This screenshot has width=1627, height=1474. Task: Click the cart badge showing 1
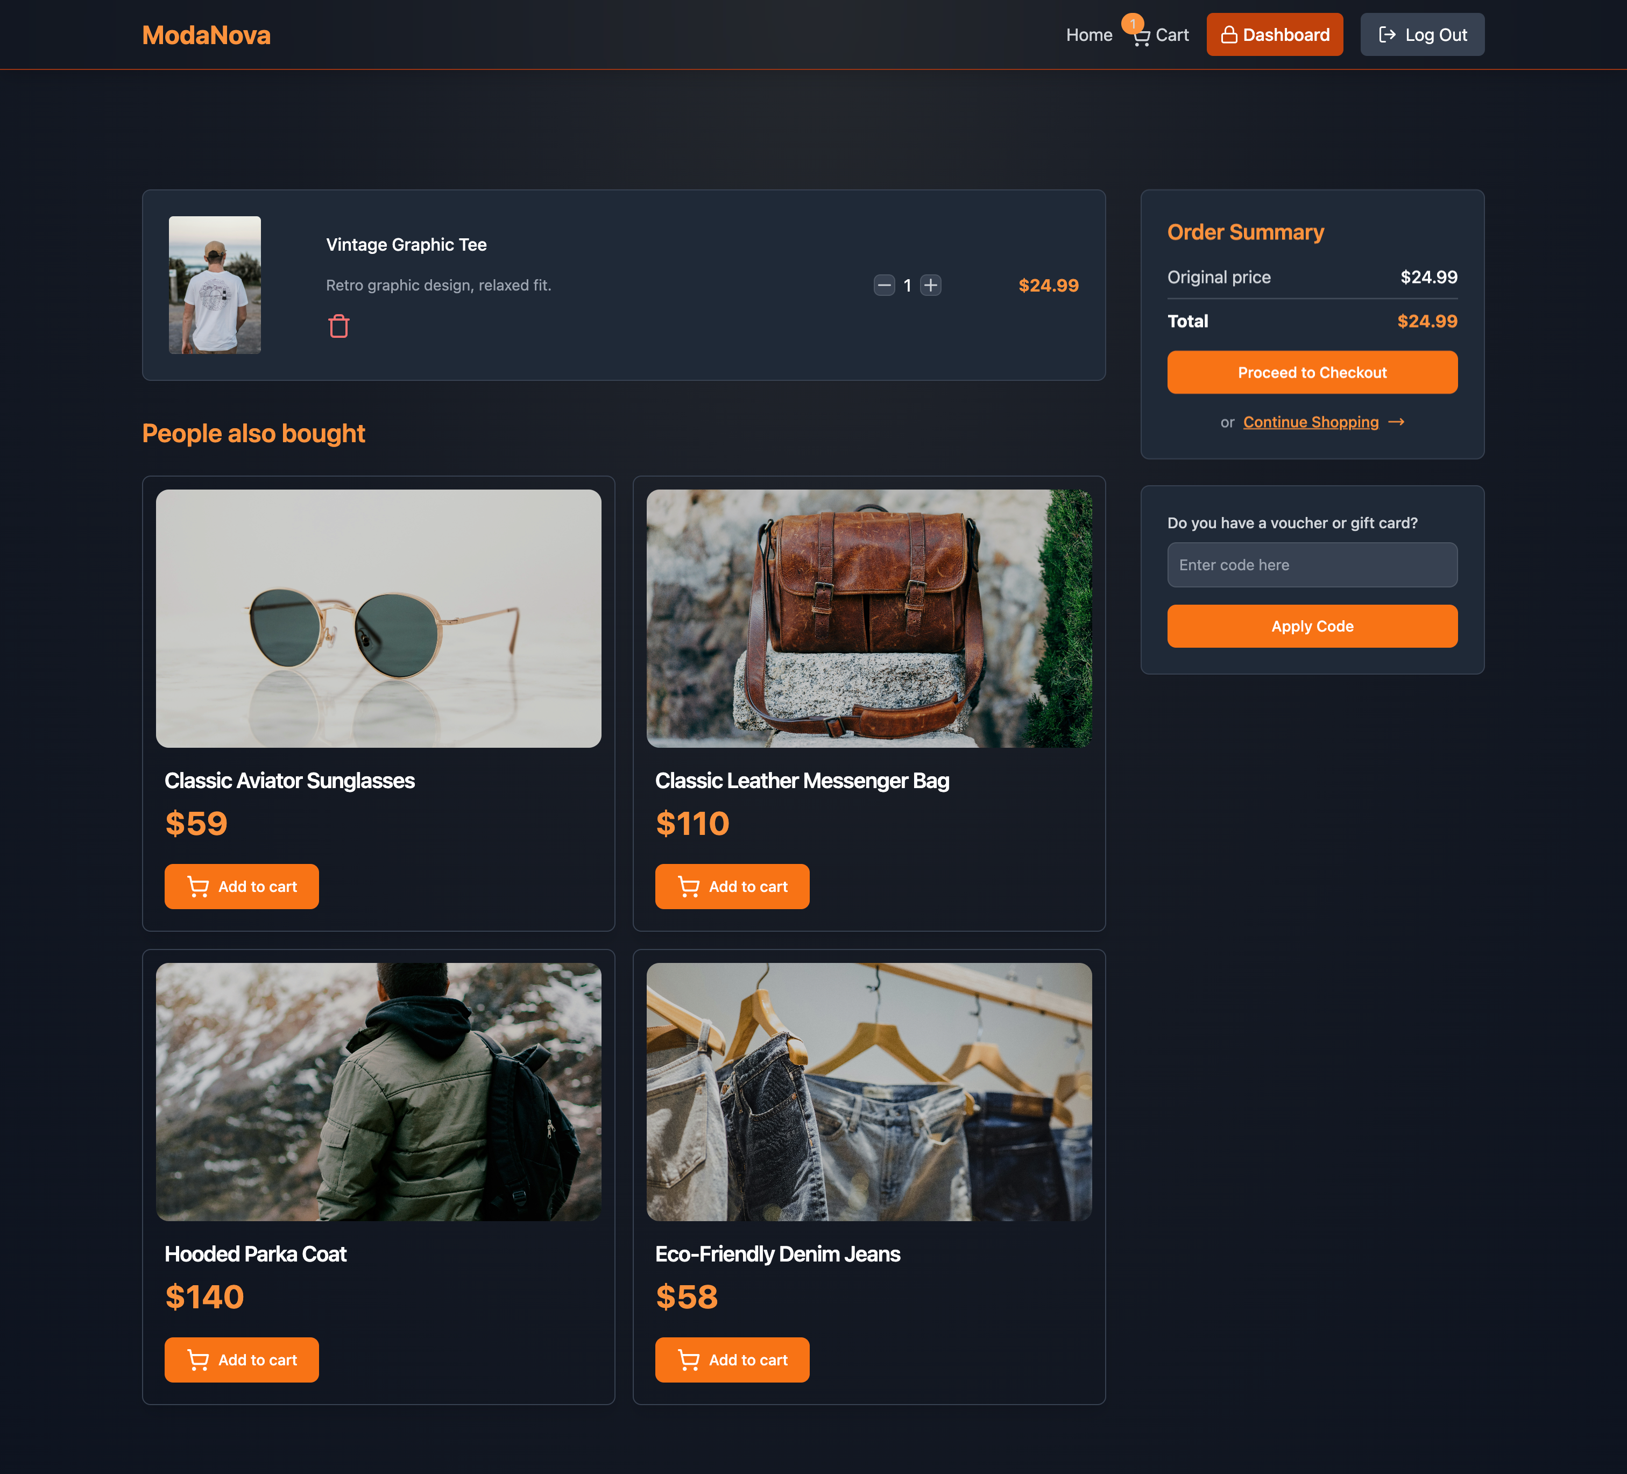tap(1132, 23)
